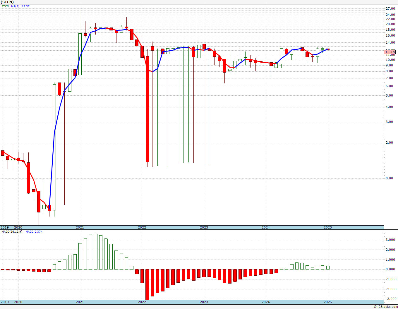
Task: Click 2023 on the price chart time axis
Action: [x=204, y=227]
